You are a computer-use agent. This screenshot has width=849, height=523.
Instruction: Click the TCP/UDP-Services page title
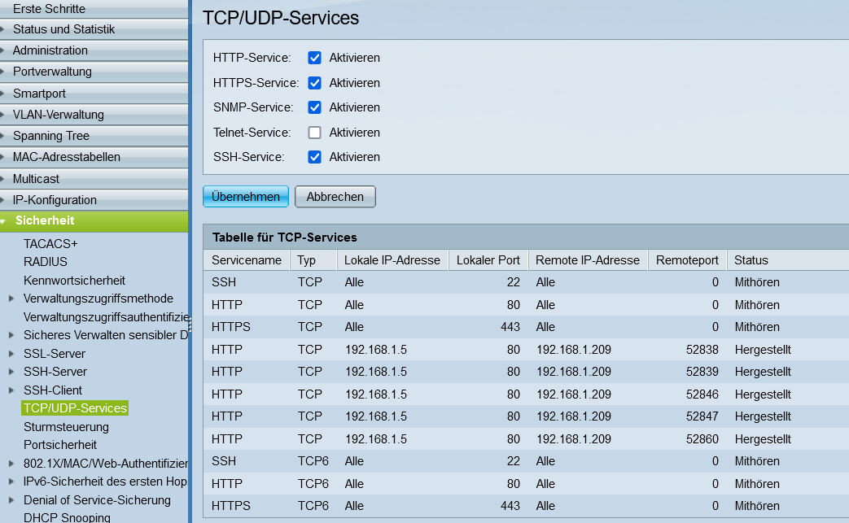(x=281, y=18)
